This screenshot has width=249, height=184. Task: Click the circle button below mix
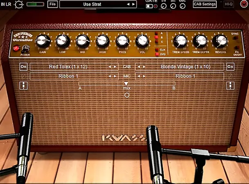click(127, 95)
